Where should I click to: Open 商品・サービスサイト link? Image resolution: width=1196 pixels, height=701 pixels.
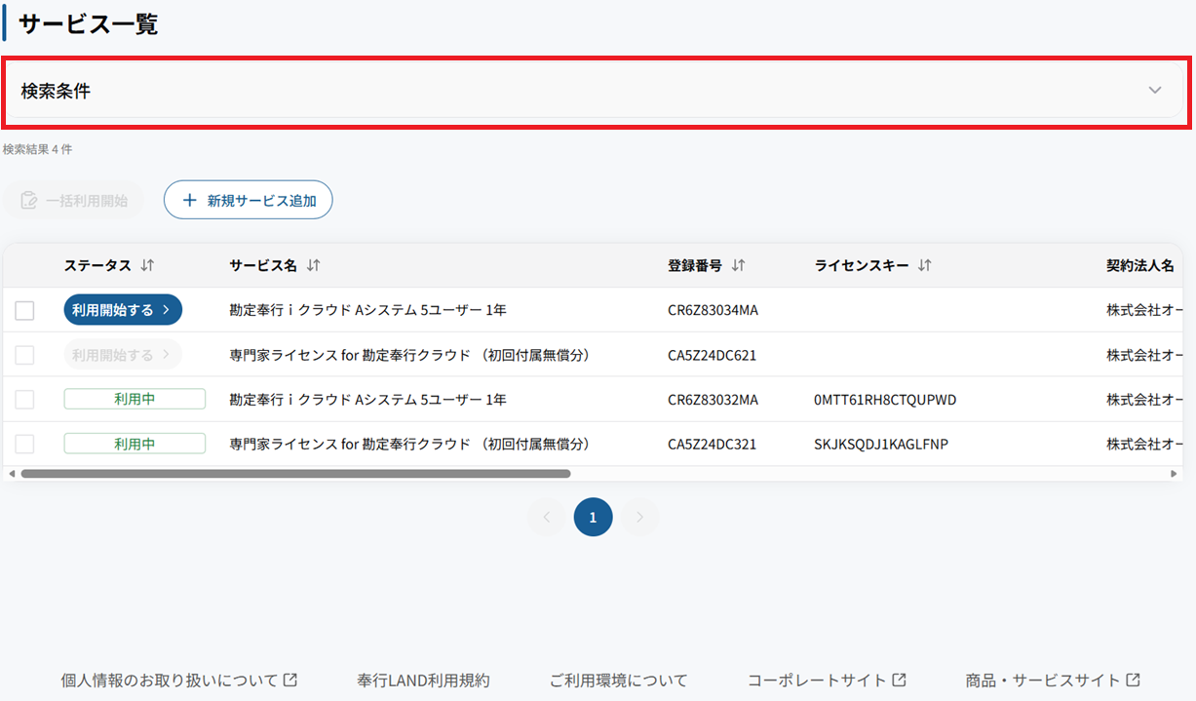coord(1053,681)
